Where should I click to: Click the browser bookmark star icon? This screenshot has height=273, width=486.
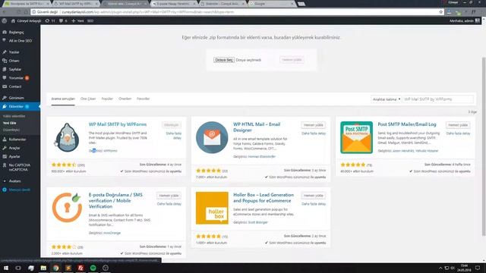pos(440,12)
